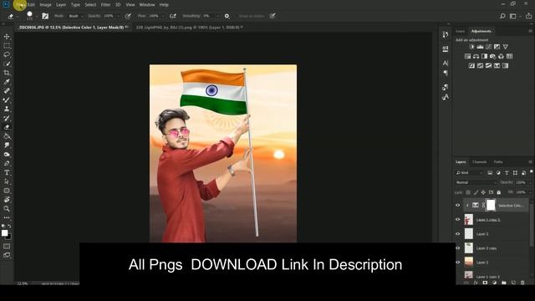Viewport: 535px width, 301px height.
Task: Create new group folder icon
Action: click(503, 283)
